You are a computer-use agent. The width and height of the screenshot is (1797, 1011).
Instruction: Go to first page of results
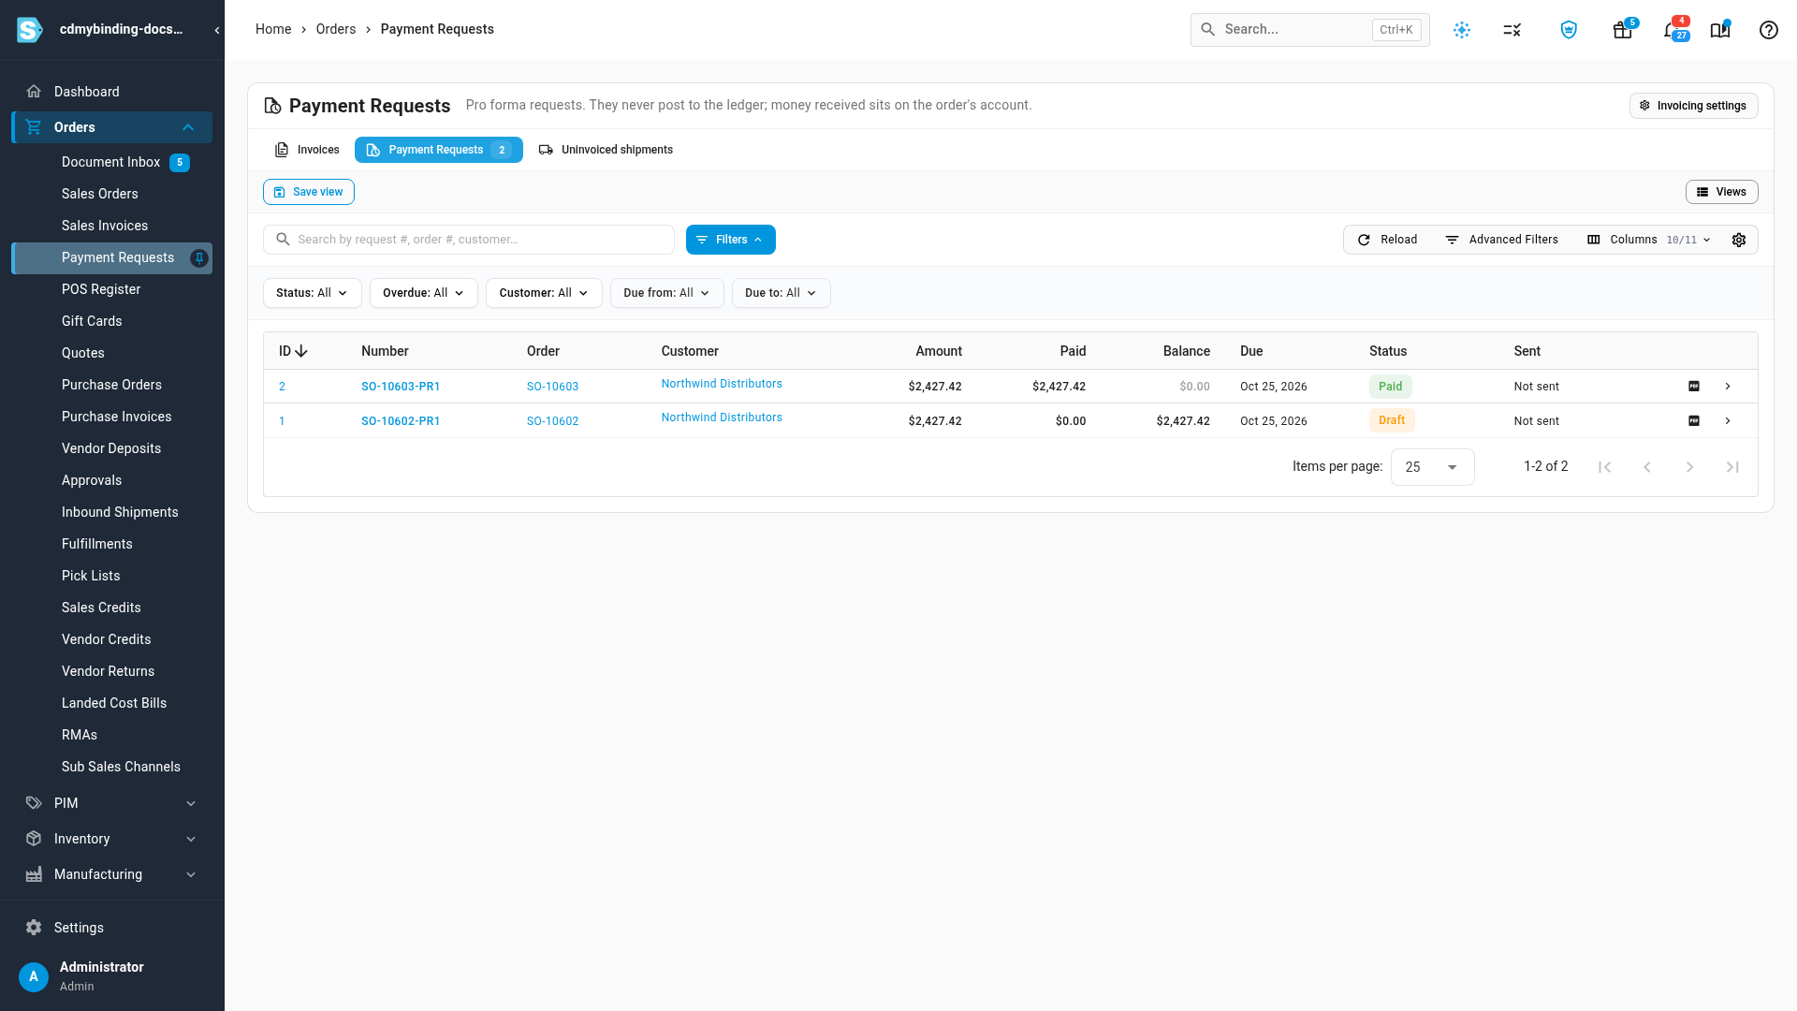pyautogui.click(x=1604, y=467)
